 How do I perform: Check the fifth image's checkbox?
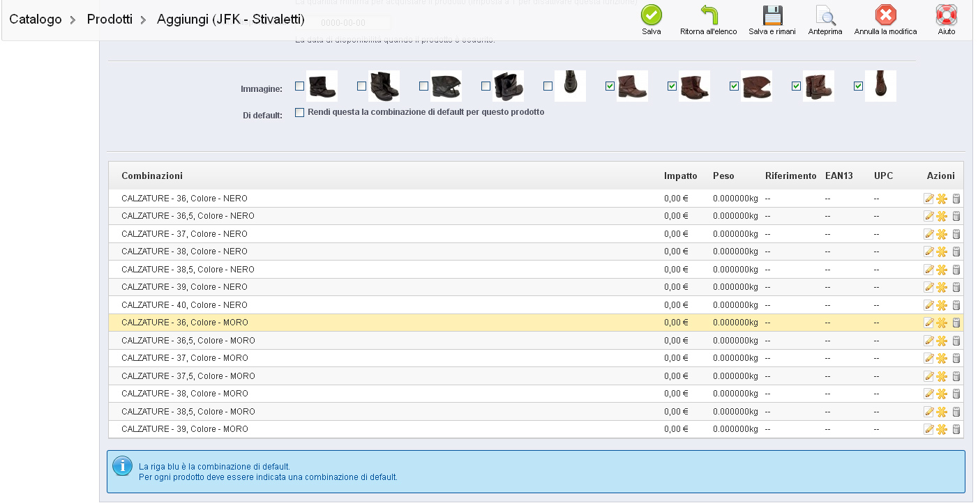point(548,86)
